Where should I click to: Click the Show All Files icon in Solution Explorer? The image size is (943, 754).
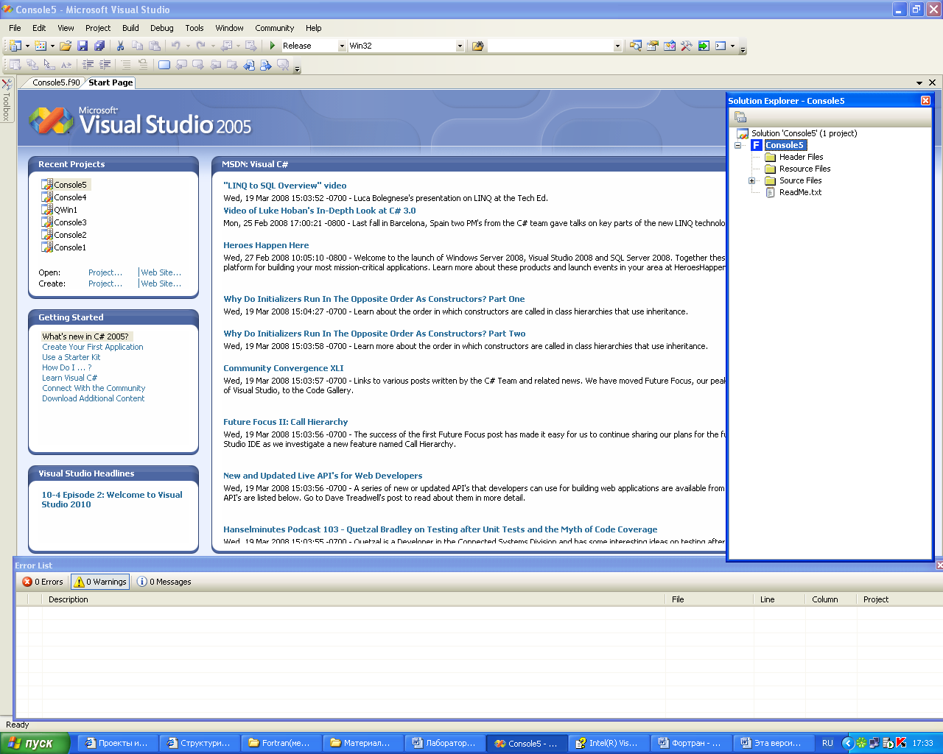click(740, 117)
